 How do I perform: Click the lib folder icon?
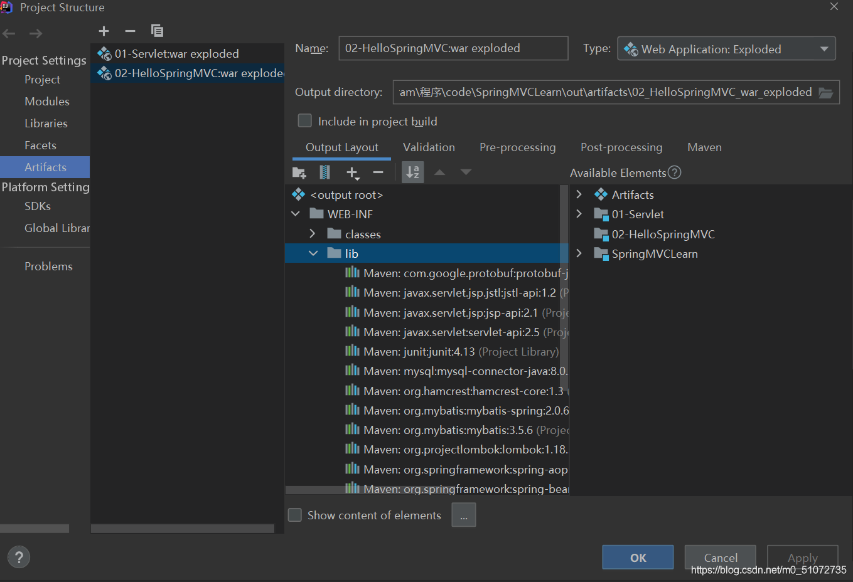pyautogui.click(x=334, y=253)
